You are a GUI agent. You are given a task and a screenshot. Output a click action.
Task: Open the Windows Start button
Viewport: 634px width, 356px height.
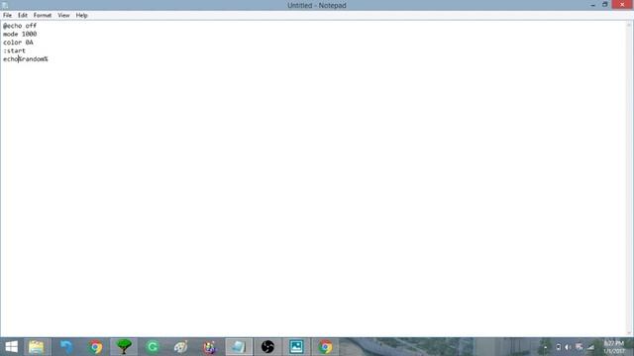point(11,347)
